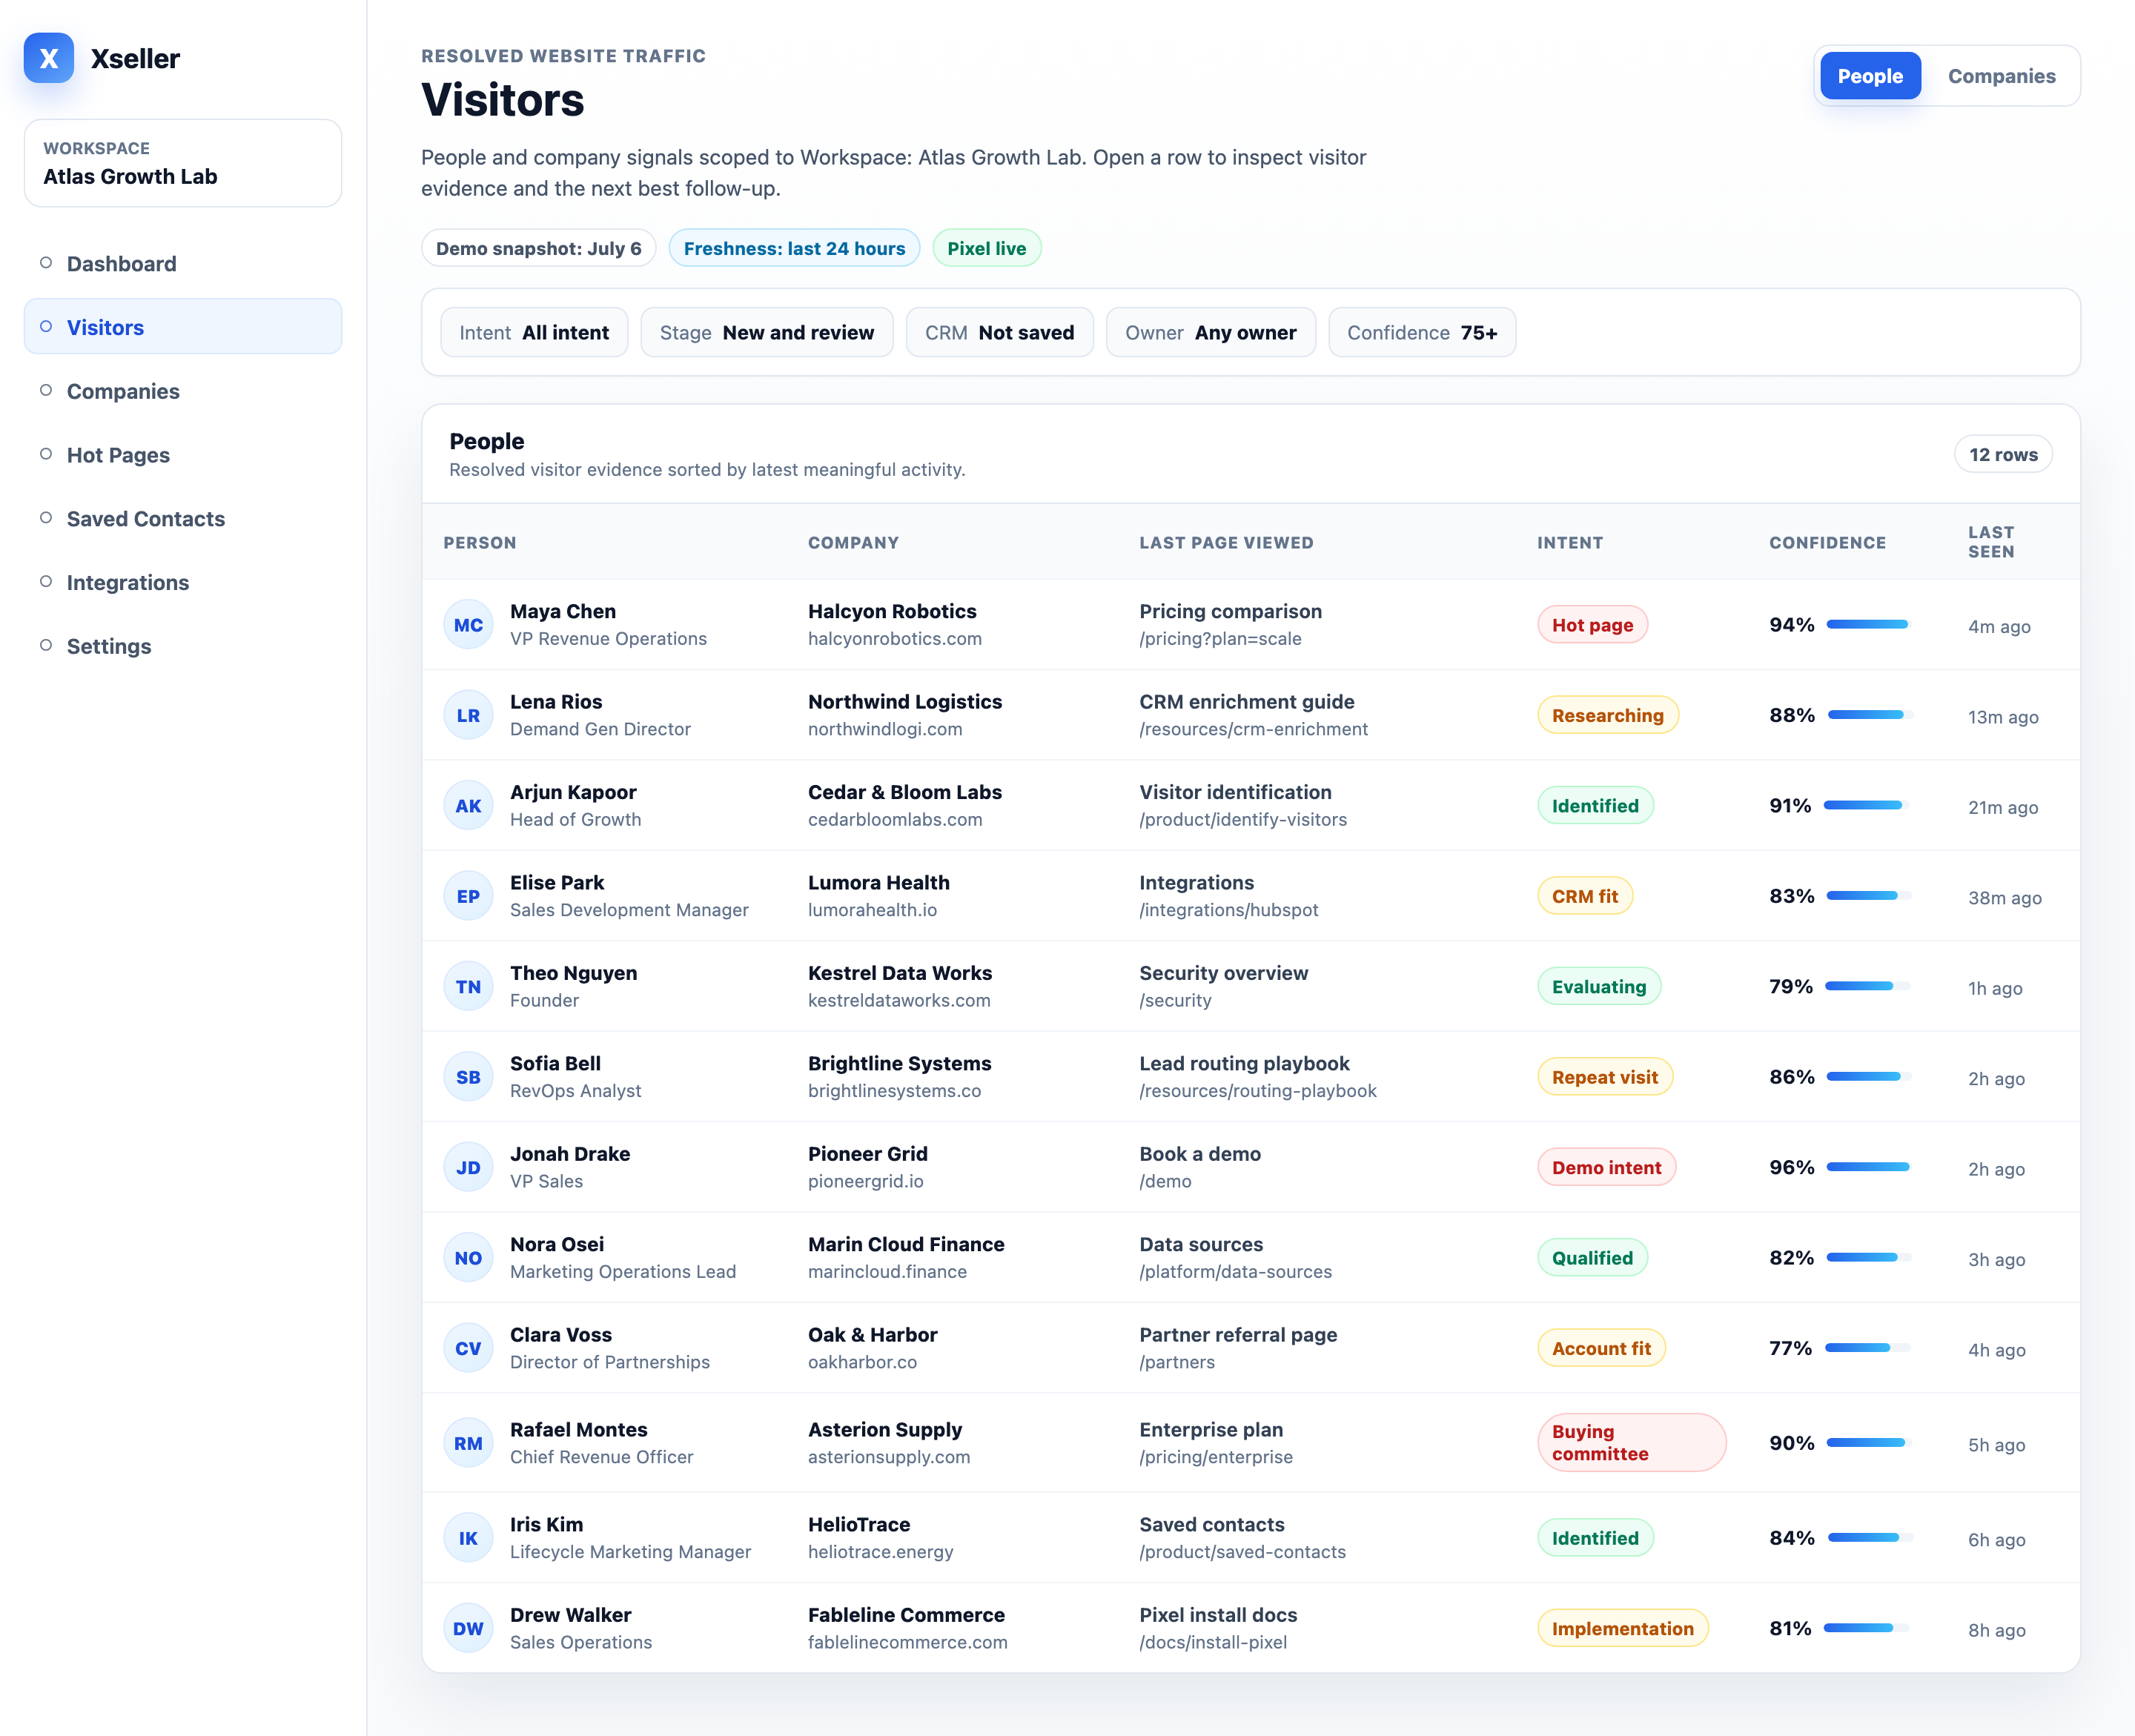Open Nora Osei's NO avatar

tap(468, 1258)
